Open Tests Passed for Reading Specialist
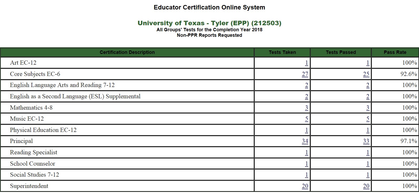The height and width of the screenshot is (194, 419). (368, 152)
